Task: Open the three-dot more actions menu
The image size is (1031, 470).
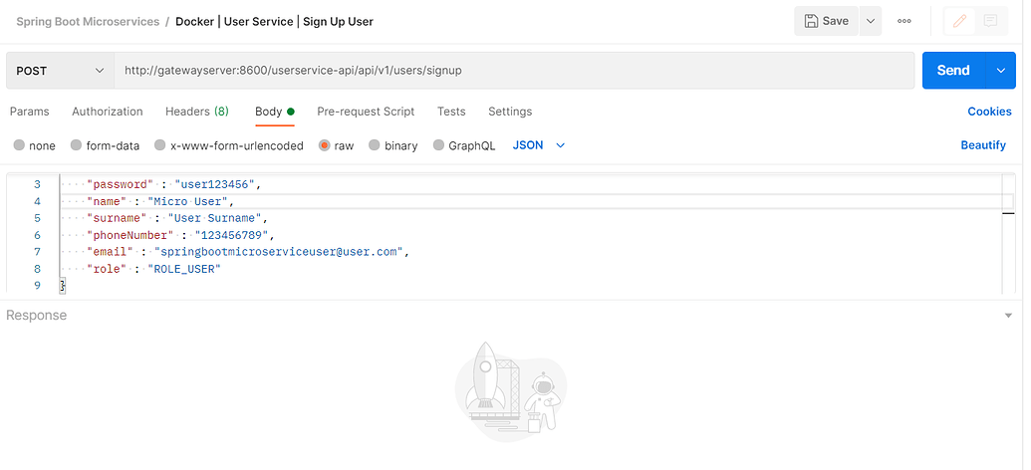Action: [x=904, y=21]
